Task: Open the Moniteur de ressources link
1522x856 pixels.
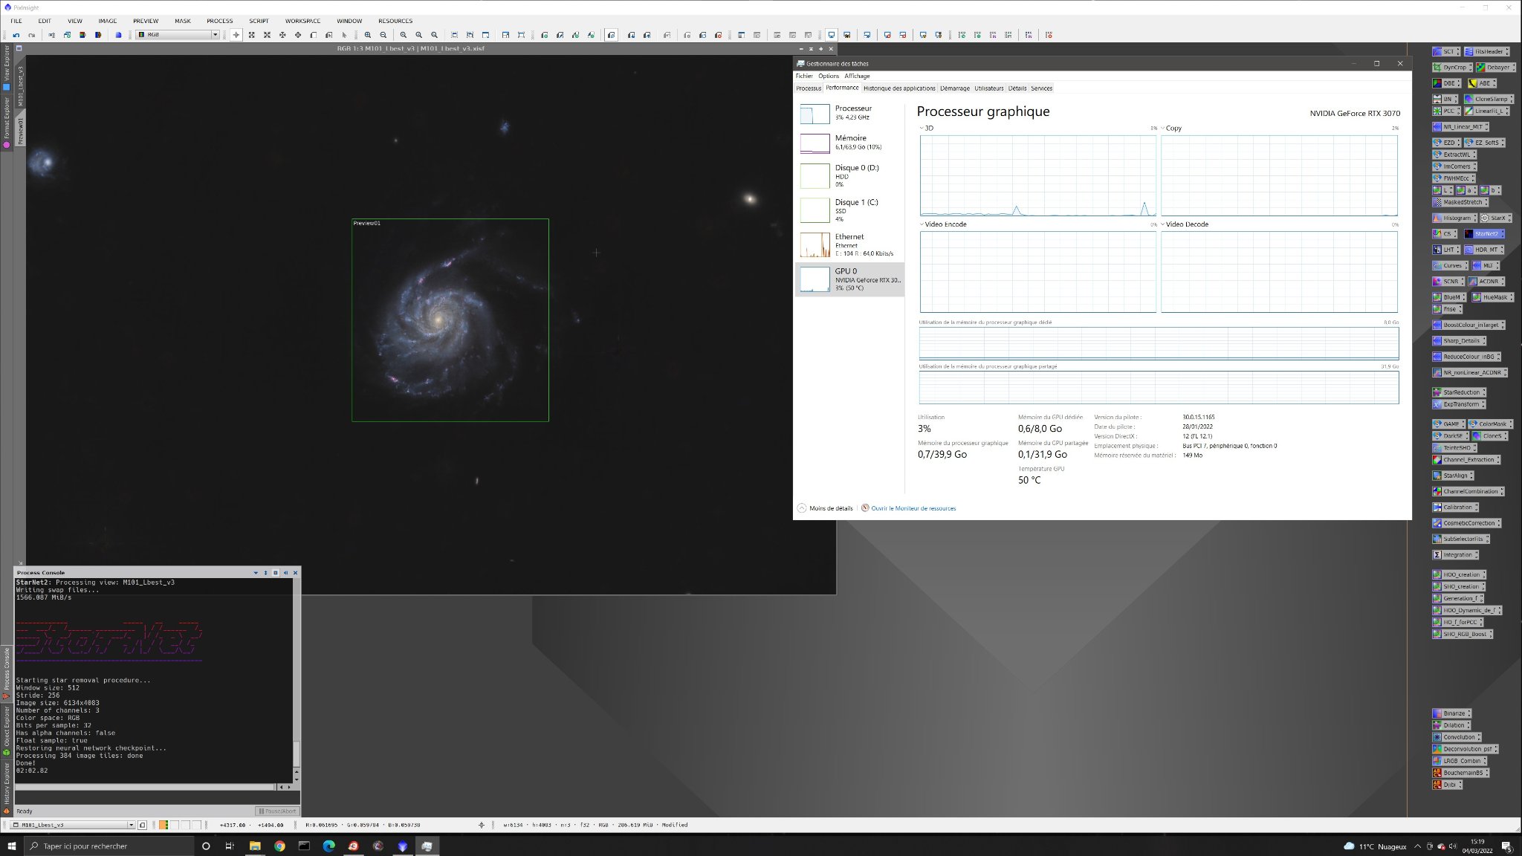Action: point(913,508)
